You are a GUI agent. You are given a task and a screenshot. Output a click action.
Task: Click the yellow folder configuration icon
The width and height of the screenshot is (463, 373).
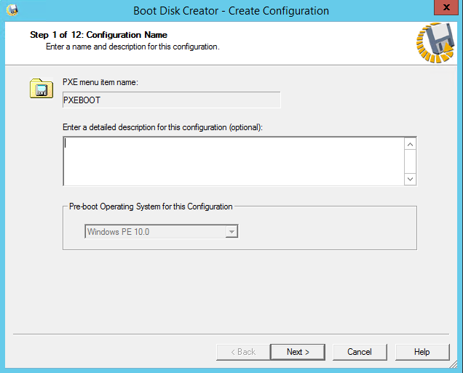41,88
